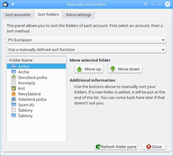This screenshot has width=173, height=156.
Task: Click the Spam (6) folder icon
Action: (14, 104)
